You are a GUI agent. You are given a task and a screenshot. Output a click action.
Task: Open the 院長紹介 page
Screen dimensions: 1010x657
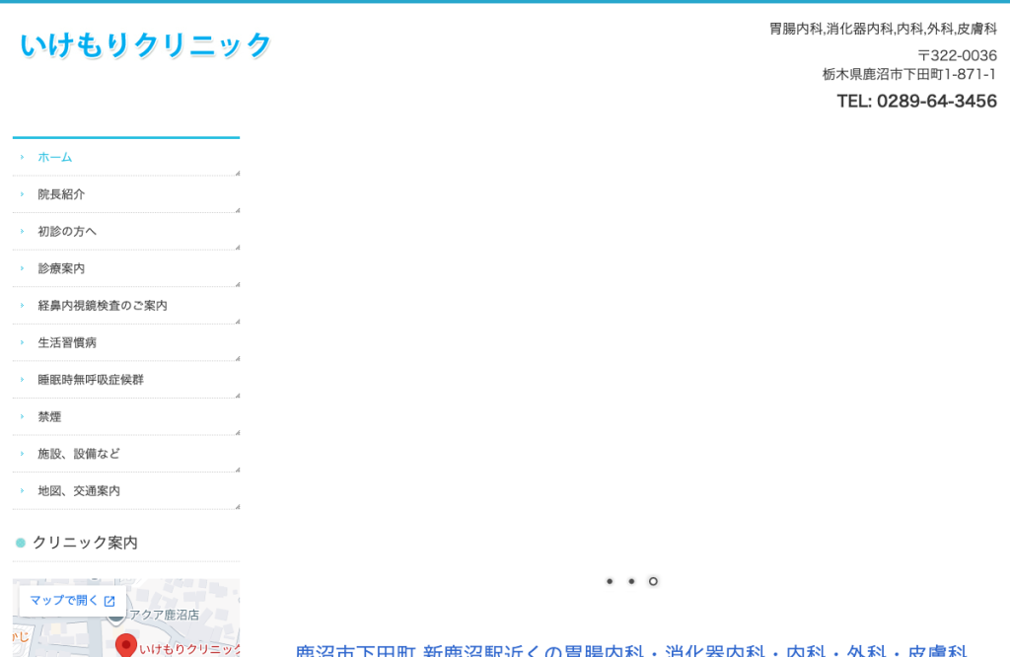pyautogui.click(x=126, y=194)
